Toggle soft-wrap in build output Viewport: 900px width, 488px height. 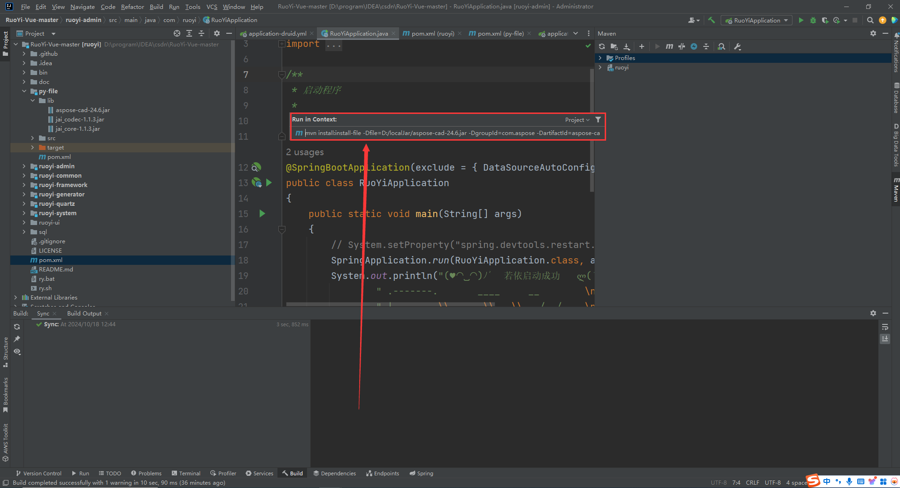coord(885,327)
